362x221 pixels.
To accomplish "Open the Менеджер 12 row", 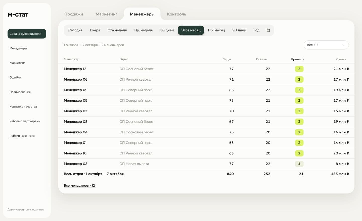I will point(206,69).
